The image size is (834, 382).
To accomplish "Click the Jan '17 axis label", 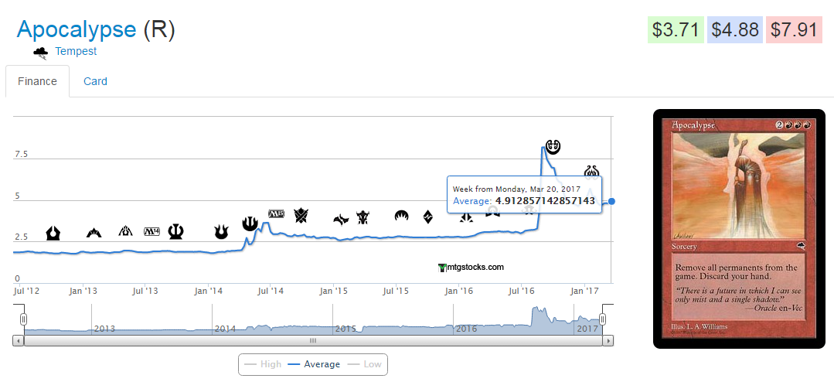I will (584, 291).
